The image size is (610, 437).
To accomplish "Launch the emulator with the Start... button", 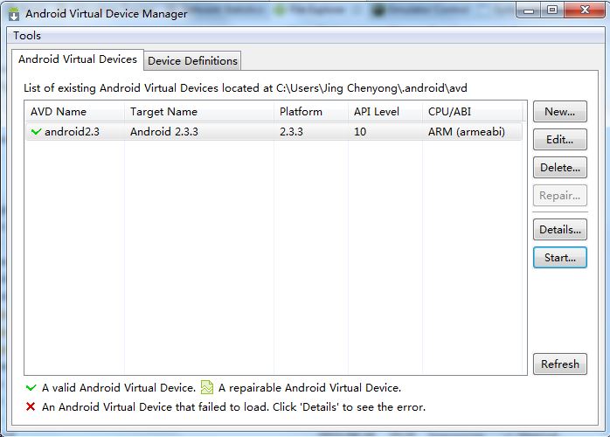I will (x=559, y=257).
